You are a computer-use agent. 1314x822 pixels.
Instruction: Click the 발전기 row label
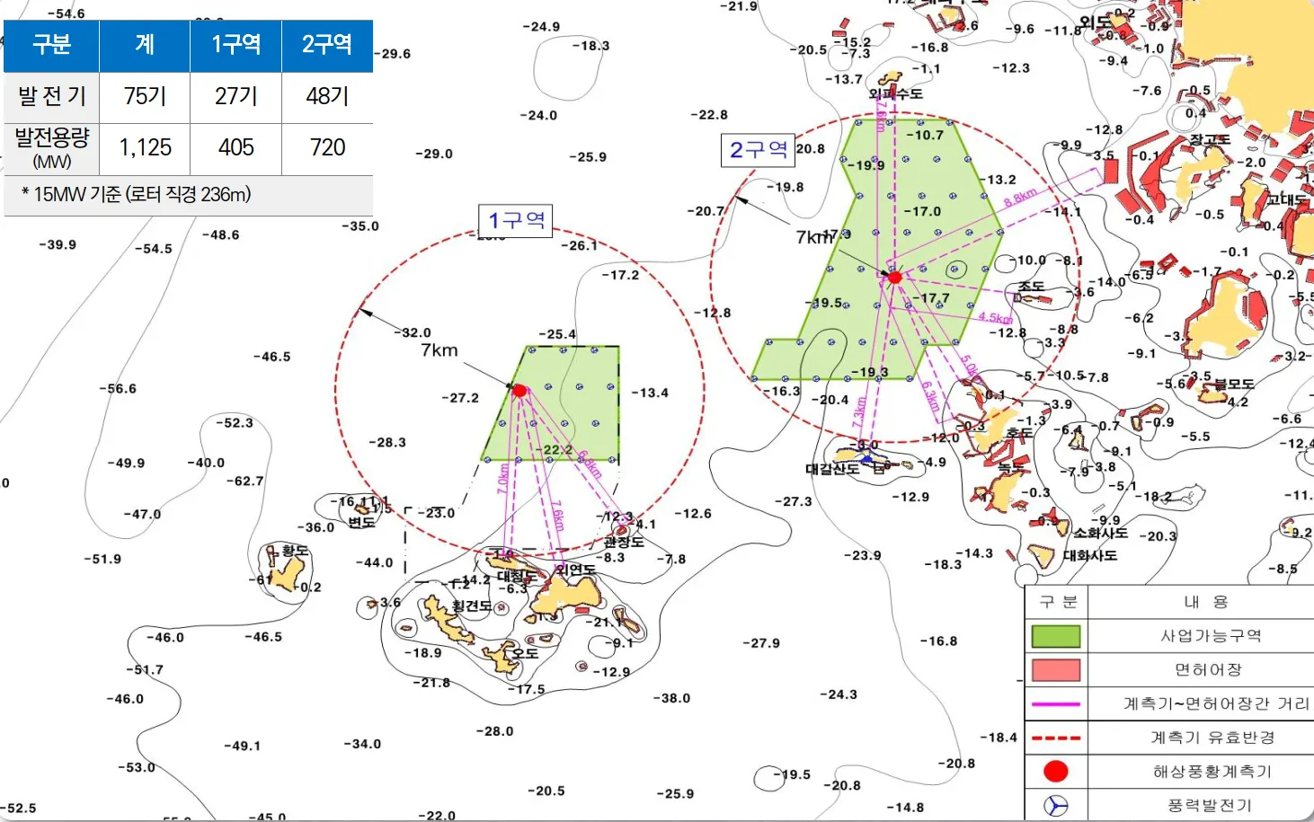[x=51, y=97]
